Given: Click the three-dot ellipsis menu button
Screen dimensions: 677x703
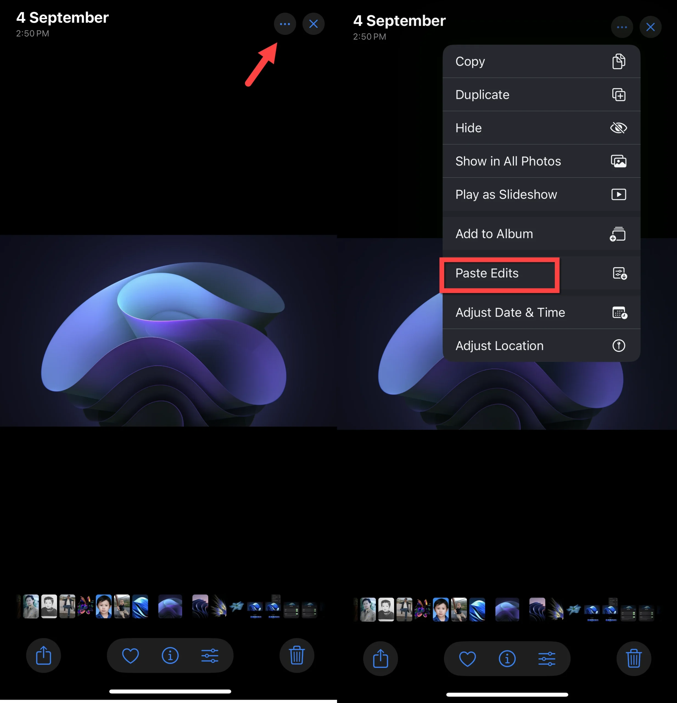Looking at the screenshot, I should click(284, 23).
